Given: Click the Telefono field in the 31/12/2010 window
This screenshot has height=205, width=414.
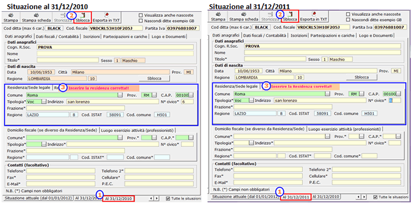Looking at the screenshot, I should pyautogui.click(x=61, y=171).
